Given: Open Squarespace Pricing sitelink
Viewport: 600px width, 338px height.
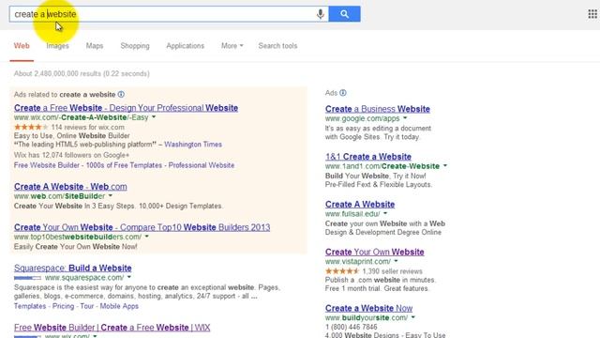Looking at the screenshot, I should (x=63, y=306).
